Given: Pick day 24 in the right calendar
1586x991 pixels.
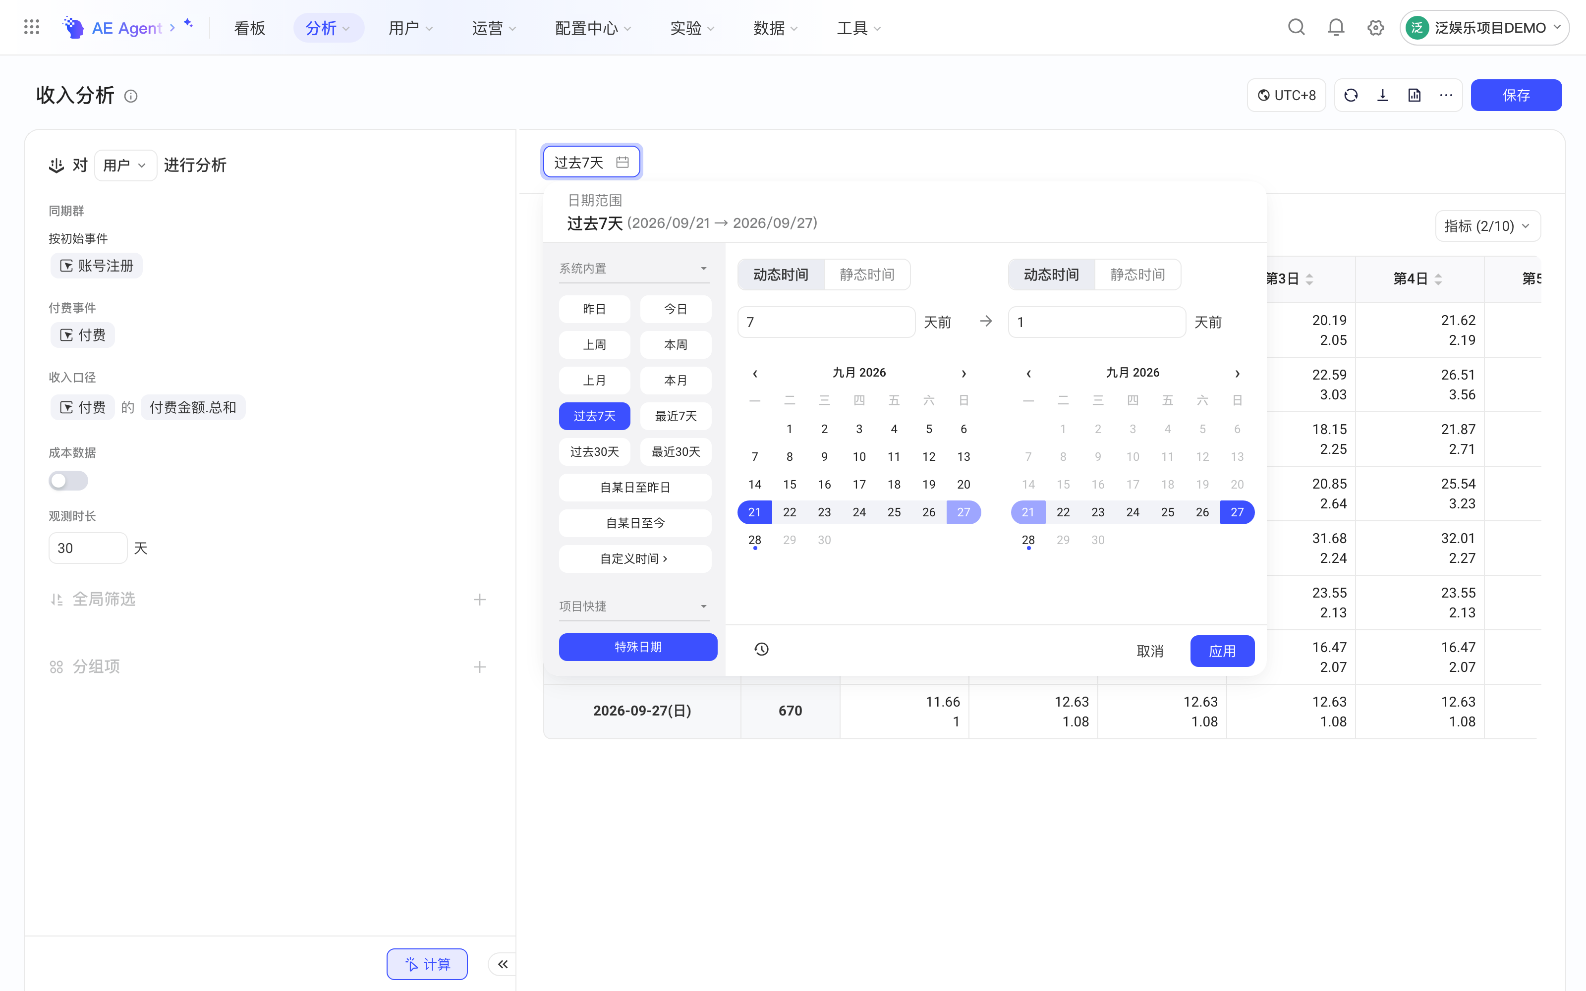Looking at the screenshot, I should click(1133, 512).
